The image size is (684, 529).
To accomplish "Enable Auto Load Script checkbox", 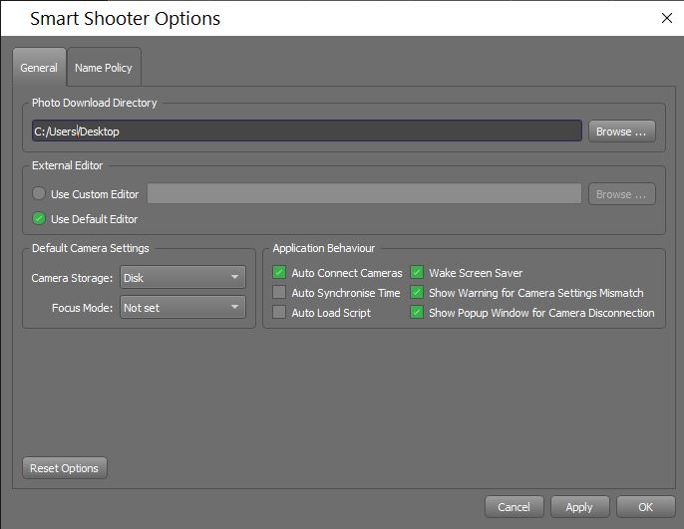I will click(279, 312).
